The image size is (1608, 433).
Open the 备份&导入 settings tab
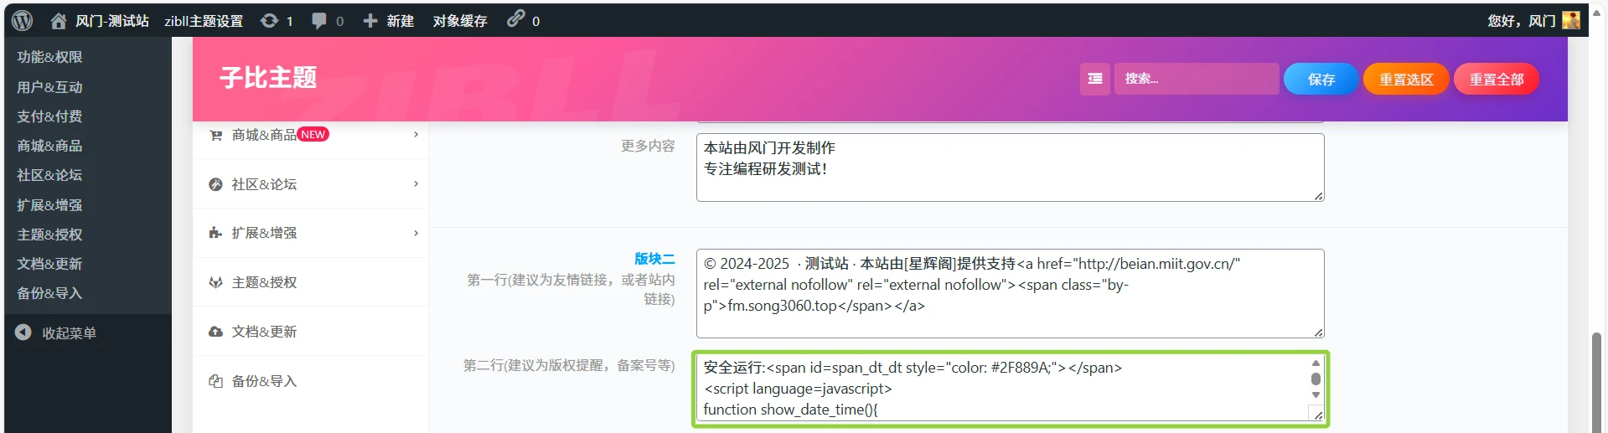[x=264, y=381]
